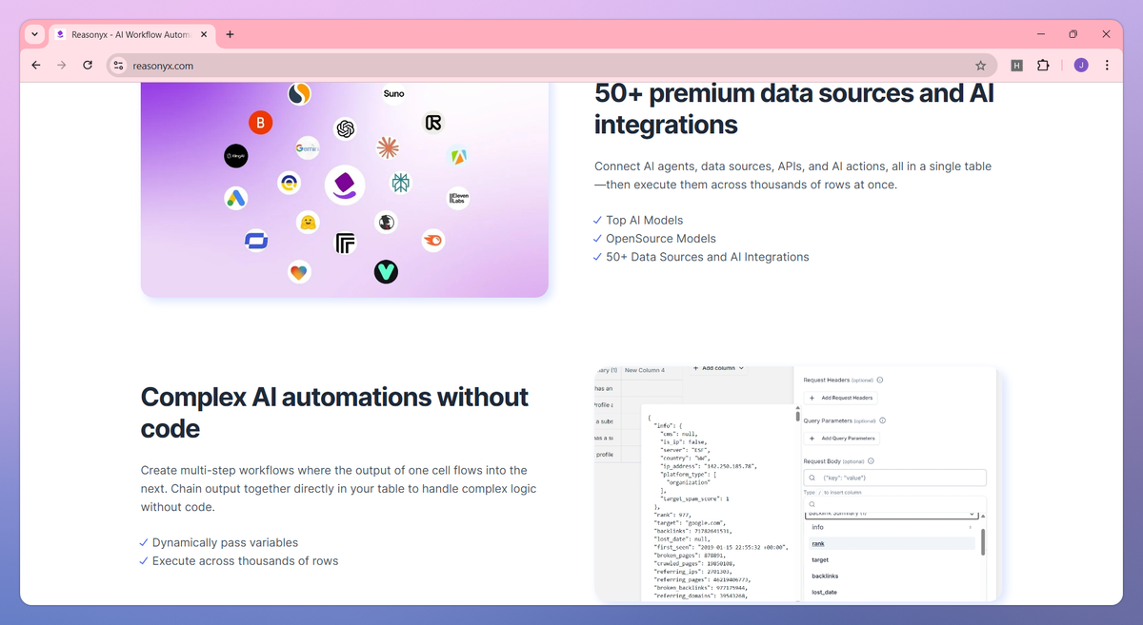Screen dimensions: 1143x625
Task: Click the Gemini logo
Action: tap(308, 148)
